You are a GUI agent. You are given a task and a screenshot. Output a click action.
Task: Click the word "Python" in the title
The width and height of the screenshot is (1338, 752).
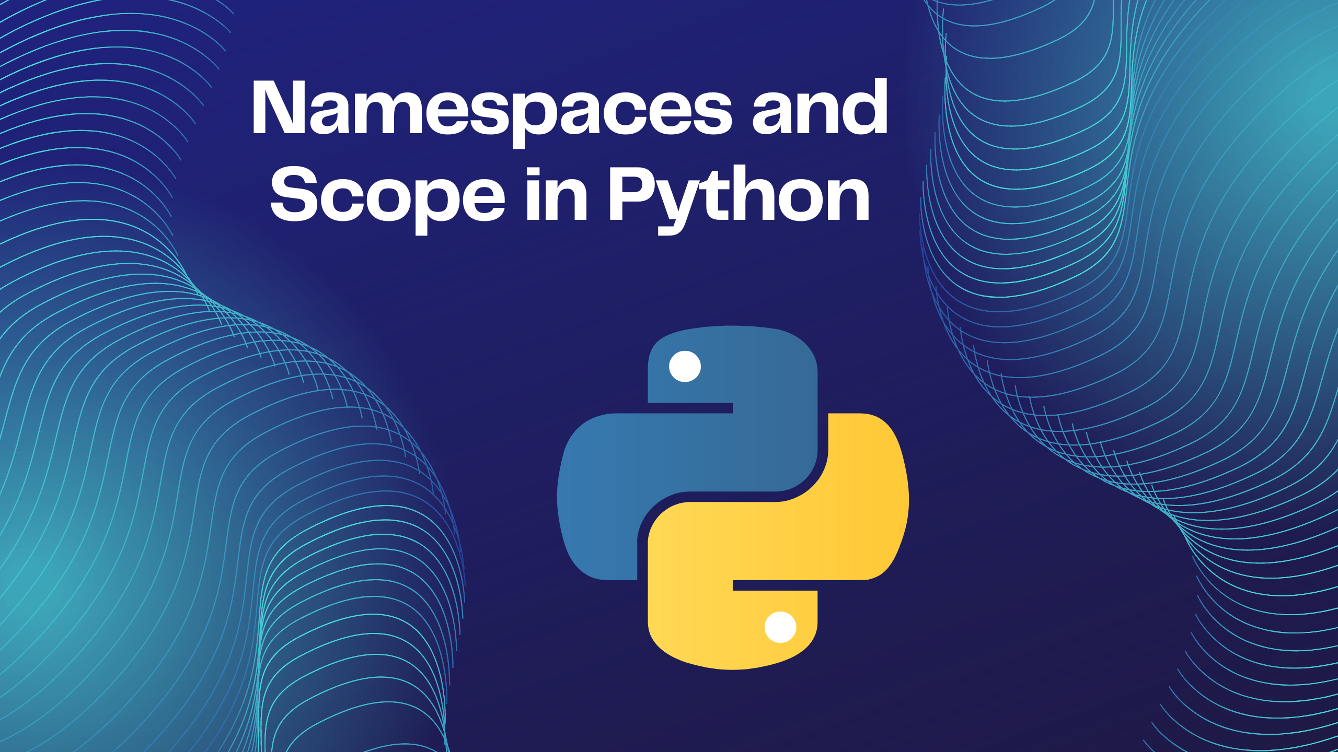pos(738,196)
